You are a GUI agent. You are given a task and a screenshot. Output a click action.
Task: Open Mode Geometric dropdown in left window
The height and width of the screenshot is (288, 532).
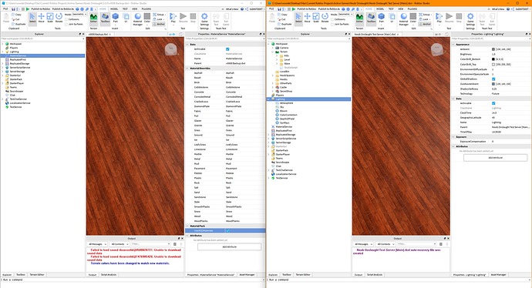pos(79,15)
